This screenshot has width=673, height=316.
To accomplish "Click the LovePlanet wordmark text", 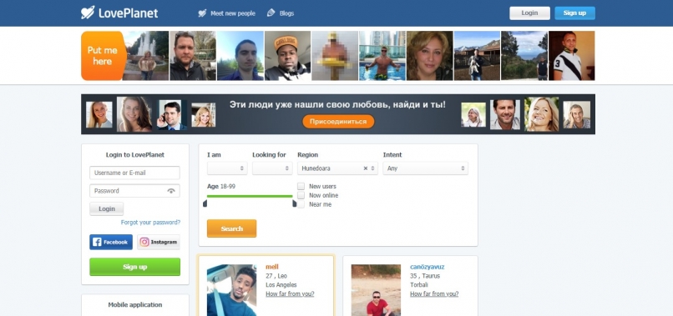I will [x=129, y=13].
